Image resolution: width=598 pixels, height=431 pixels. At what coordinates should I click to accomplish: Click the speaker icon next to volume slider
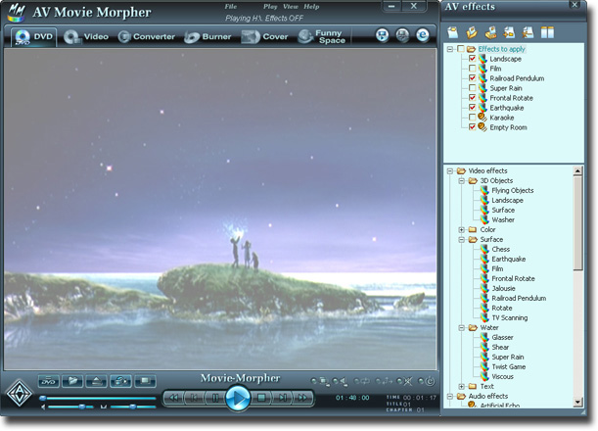point(43,407)
